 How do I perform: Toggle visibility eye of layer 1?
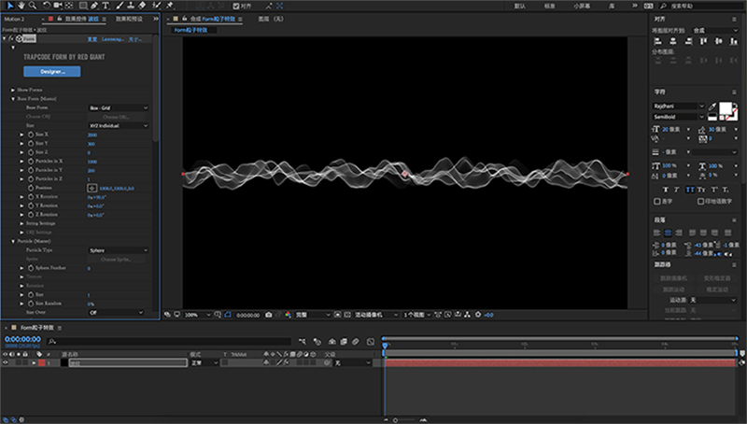tap(6, 363)
